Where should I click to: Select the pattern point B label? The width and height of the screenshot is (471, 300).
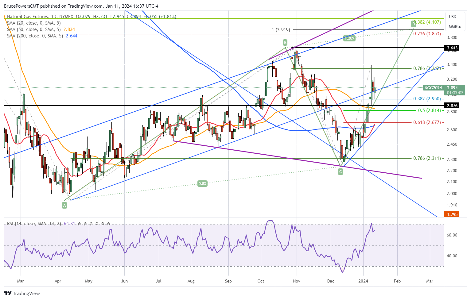[x=285, y=42]
